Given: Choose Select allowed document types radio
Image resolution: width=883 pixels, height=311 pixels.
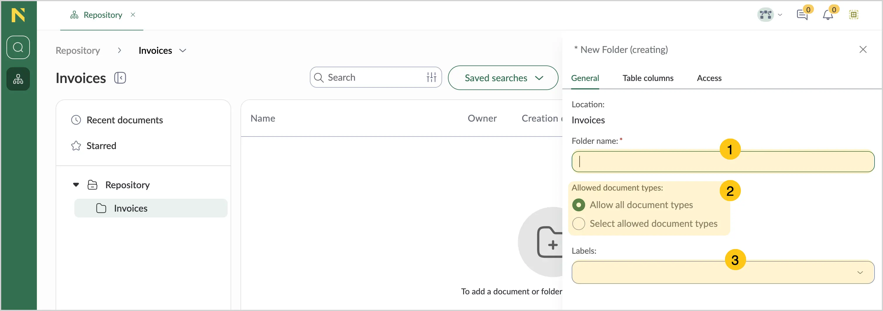Looking at the screenshot, I should tap(579, 224).
